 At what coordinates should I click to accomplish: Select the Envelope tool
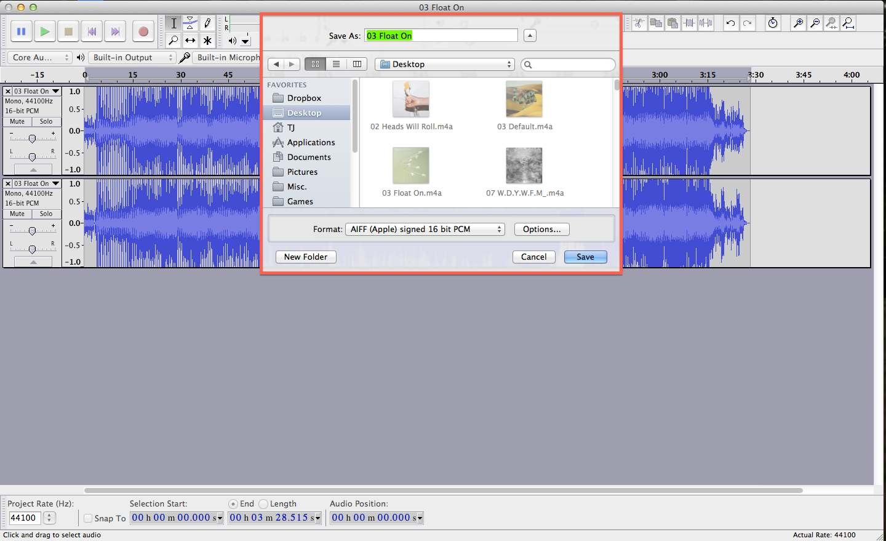[190, 23]
